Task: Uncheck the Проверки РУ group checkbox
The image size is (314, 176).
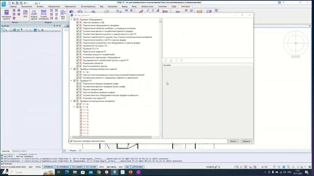Action: 74,81
